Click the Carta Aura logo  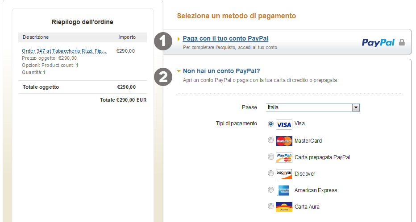pyautogui.click(x=284, y=207)
